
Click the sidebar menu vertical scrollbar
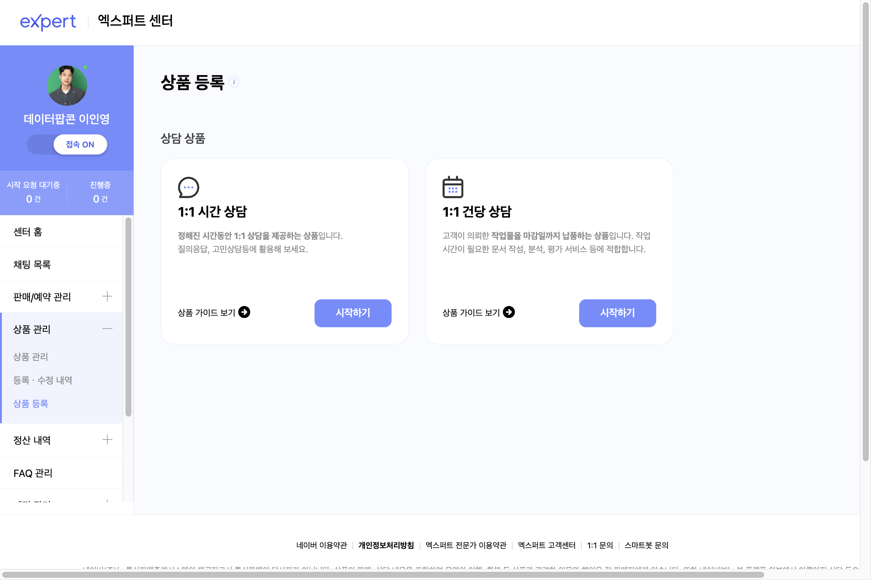(x=128, y=317)
